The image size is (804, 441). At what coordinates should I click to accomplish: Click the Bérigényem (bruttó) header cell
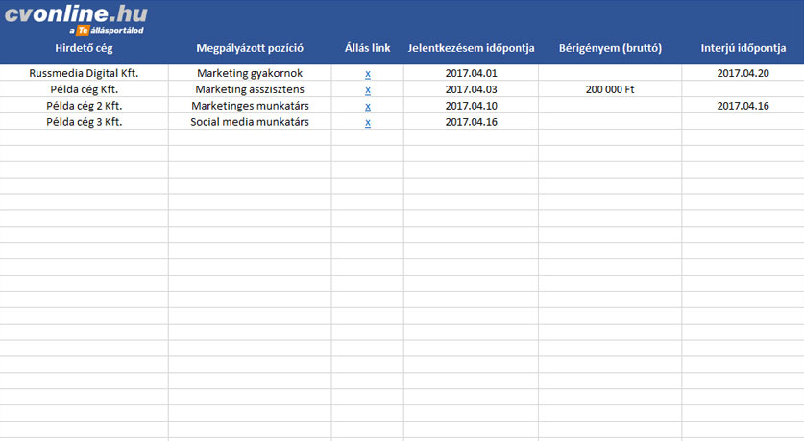point(610,48)
